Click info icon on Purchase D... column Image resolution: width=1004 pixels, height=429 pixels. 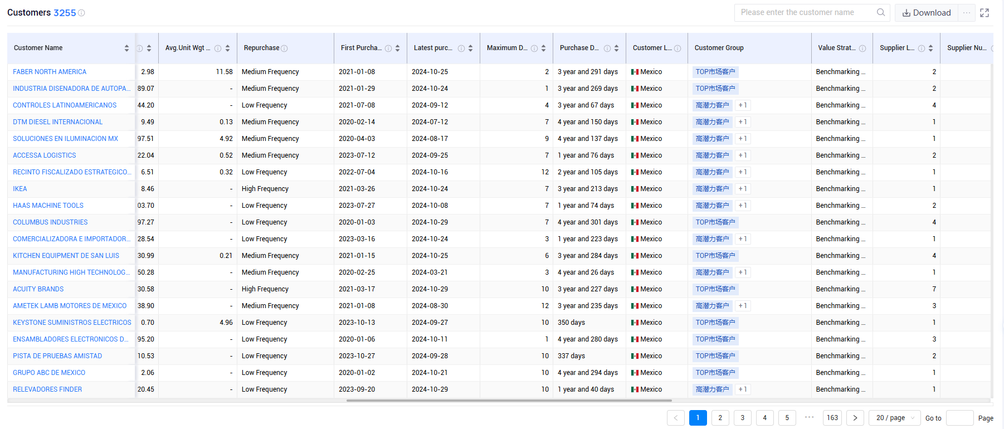(x=607, y=48)
